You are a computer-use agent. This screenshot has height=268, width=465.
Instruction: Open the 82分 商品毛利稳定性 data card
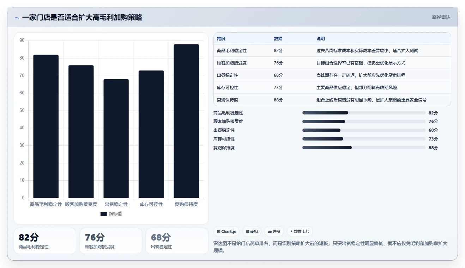click(x=45, y=241)
